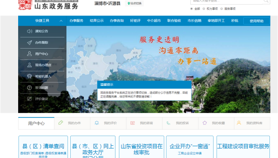Click the 我的投诉 phone icon
The height and width of the screenshot is (158, 278).
169,123
